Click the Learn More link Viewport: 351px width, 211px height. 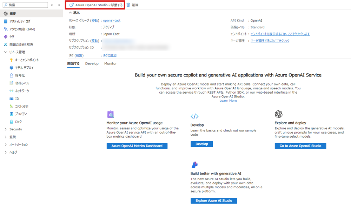[228, 101]
